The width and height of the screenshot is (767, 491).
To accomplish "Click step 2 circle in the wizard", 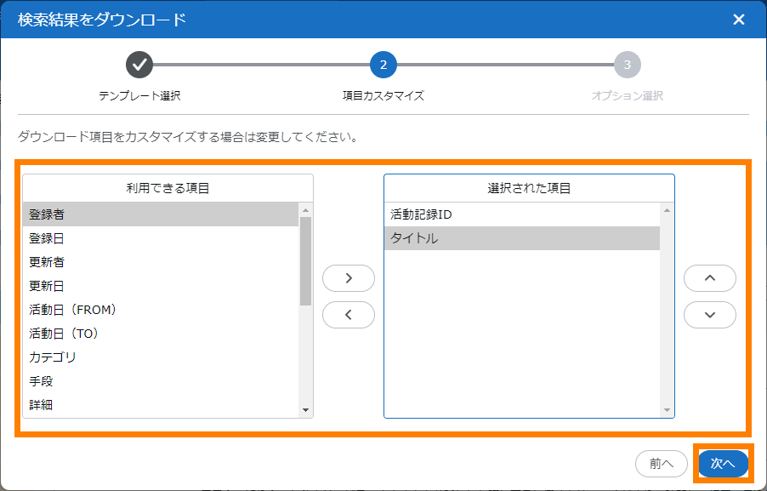I will coord(383,64).
